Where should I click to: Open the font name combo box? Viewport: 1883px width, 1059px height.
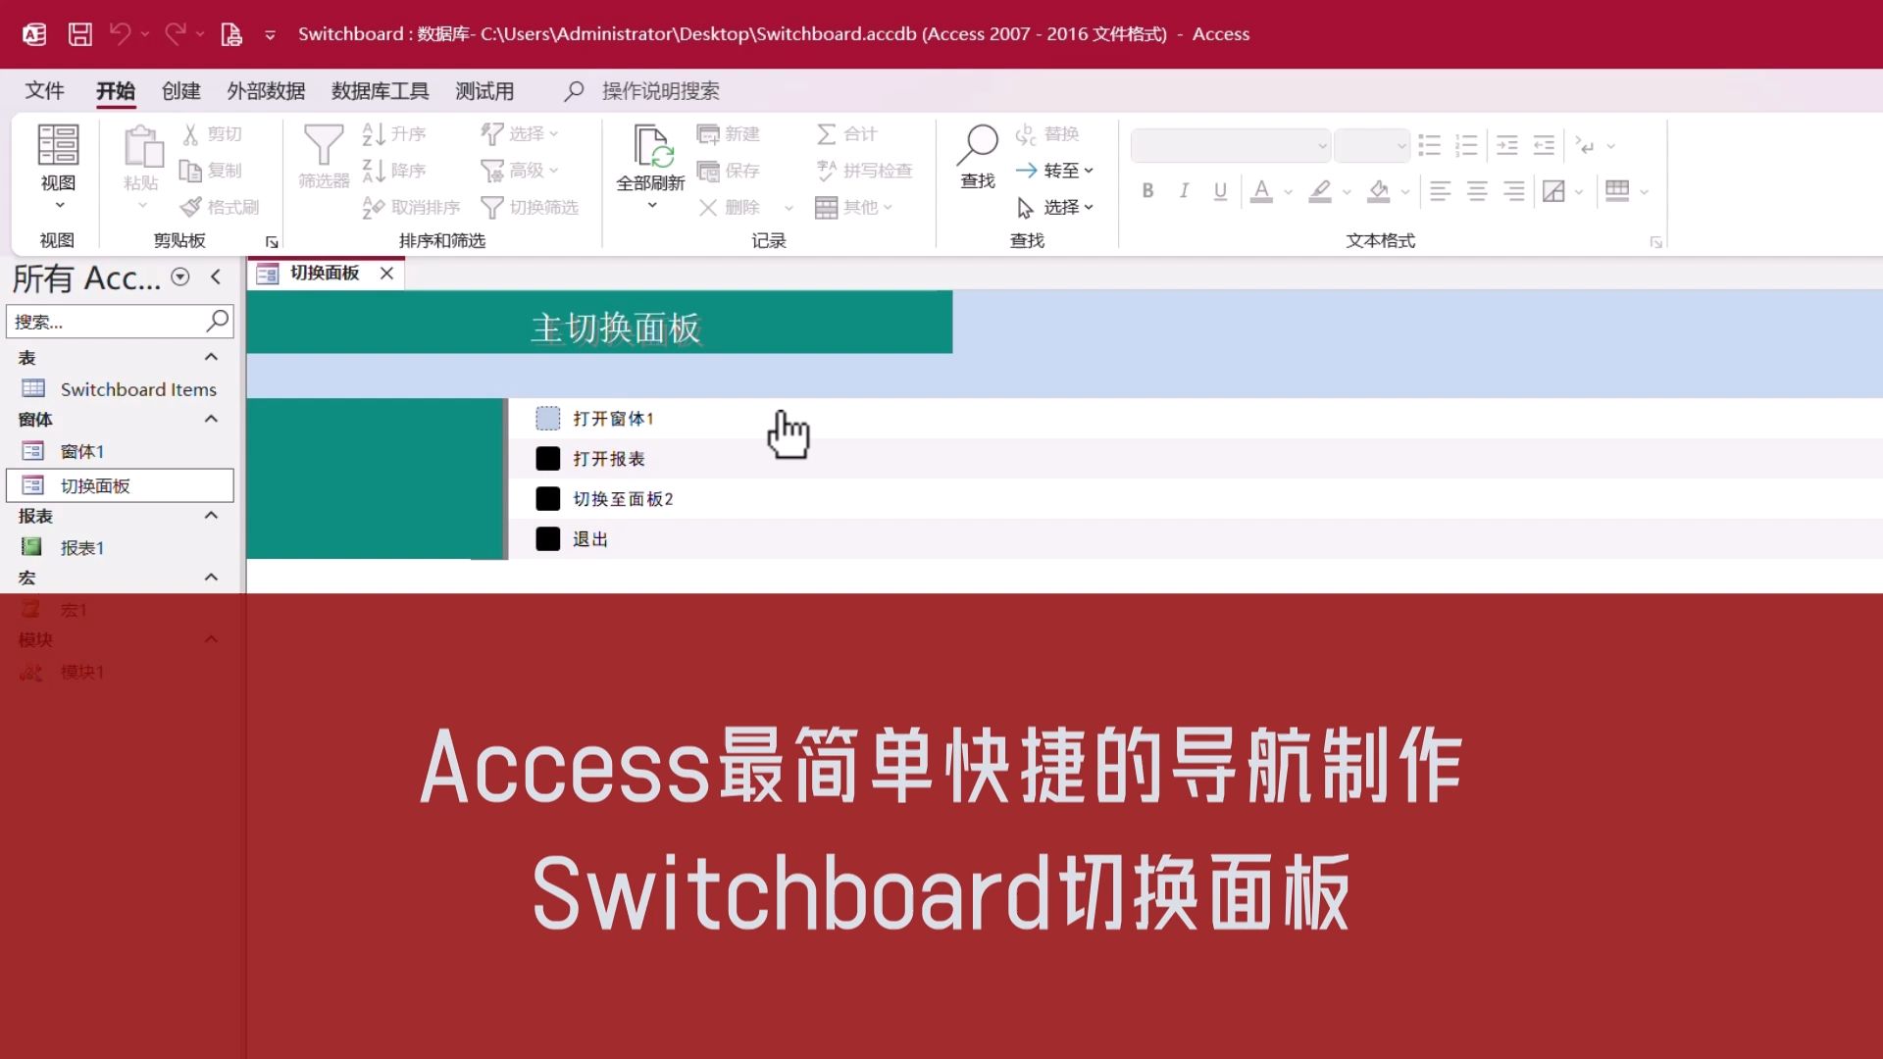tap(1230, 146)
